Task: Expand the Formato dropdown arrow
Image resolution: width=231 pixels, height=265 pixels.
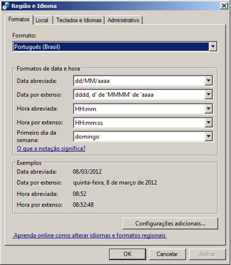Action: (x=213, y=47)
